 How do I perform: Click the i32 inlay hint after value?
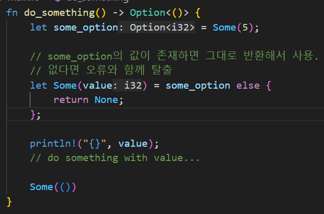(133, 85)
